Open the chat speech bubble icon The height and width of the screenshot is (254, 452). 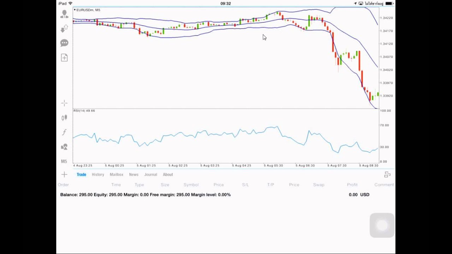coord(64,43)
